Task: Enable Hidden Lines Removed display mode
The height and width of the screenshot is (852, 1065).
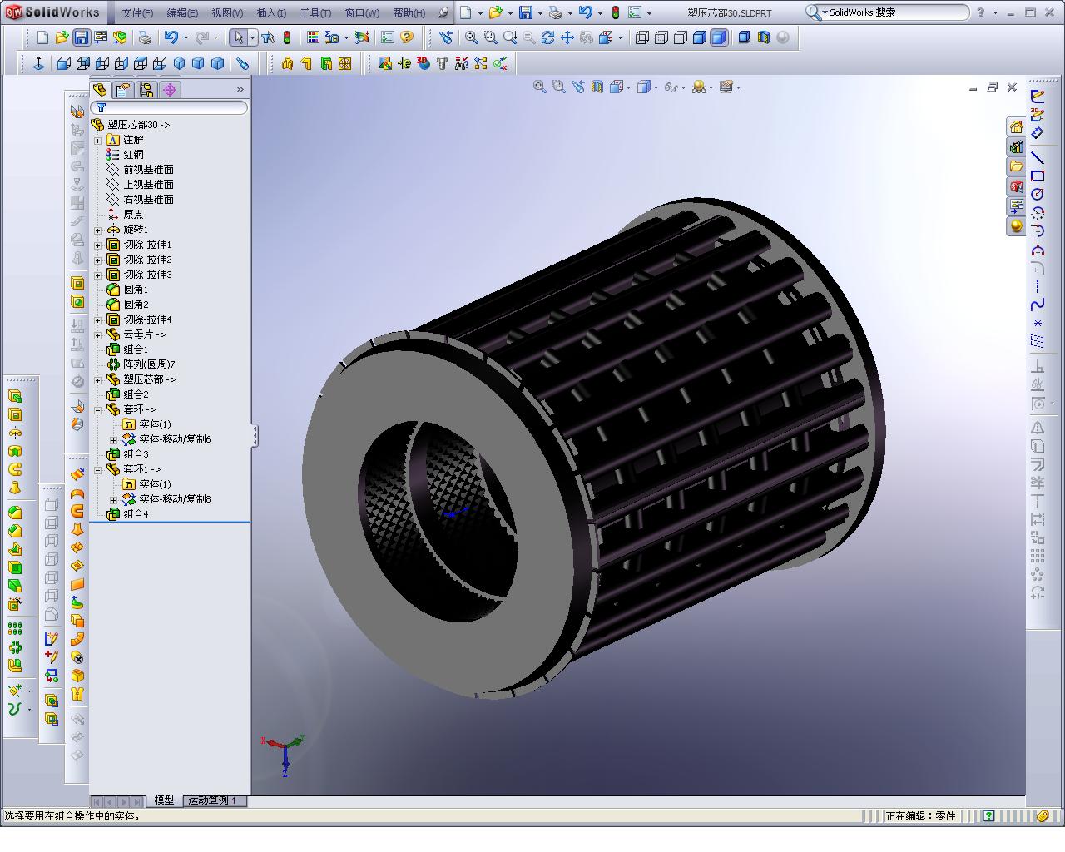Action: click(681, 37)
